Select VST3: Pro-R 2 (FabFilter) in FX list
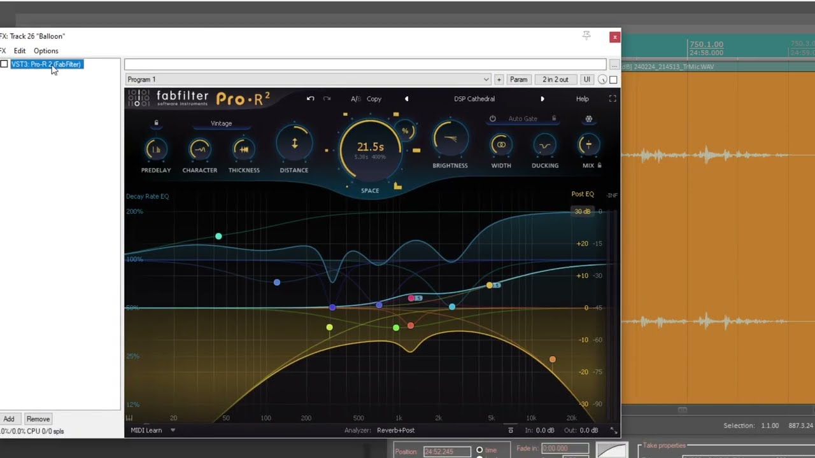Viewport: 815px width, 458px height. pos(46,64)
